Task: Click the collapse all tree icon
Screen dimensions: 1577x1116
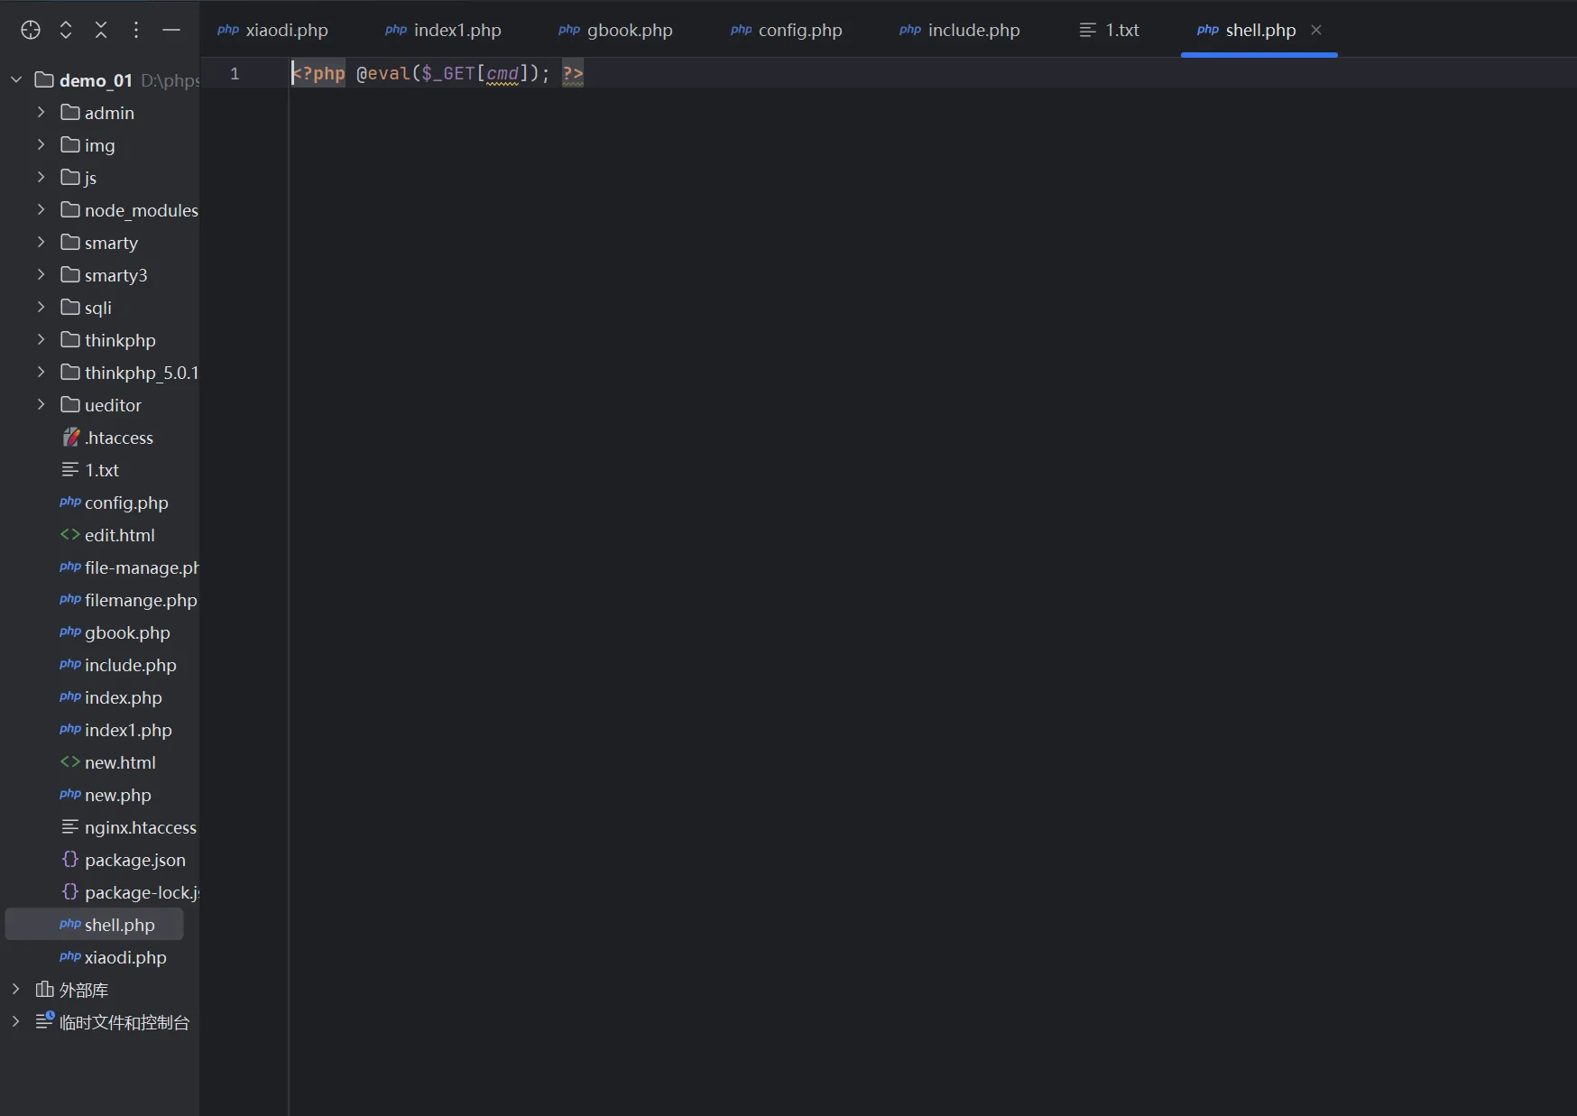Action: 101,30
